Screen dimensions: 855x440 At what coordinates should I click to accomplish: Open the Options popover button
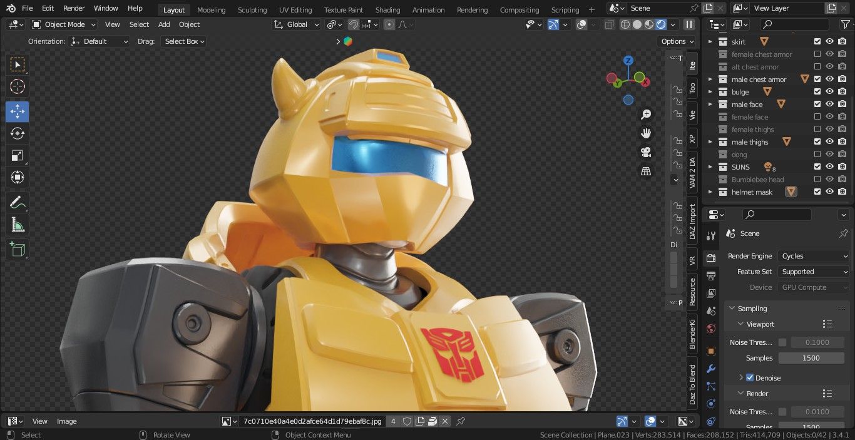tap(678, 41)
